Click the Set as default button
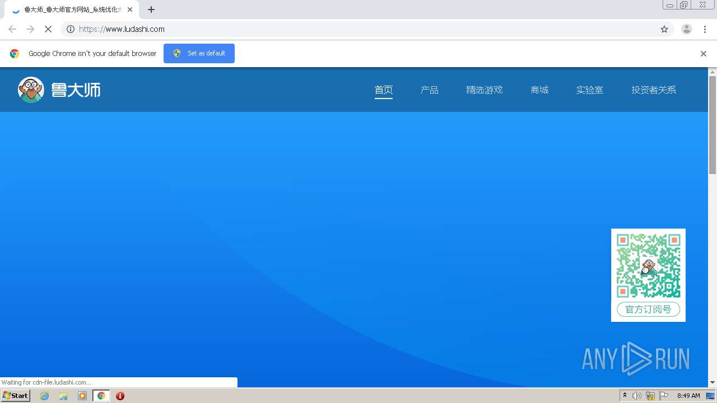The image size is (717, 403). [199, 53]
